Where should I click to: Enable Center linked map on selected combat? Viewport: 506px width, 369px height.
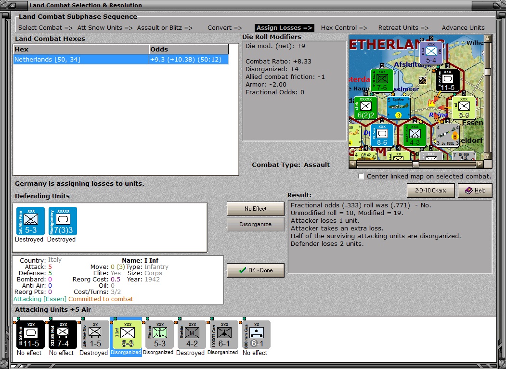click(x=361, y=177)
